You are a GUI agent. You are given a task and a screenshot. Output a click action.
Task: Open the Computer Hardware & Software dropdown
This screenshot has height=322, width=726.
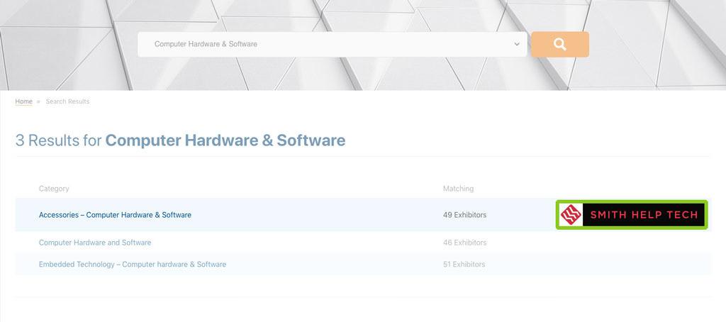click(x=332, y=45)
